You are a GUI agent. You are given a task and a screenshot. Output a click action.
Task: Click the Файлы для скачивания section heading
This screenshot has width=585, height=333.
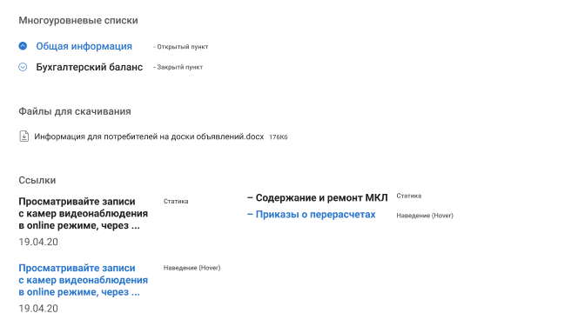[x=75, y=111]
